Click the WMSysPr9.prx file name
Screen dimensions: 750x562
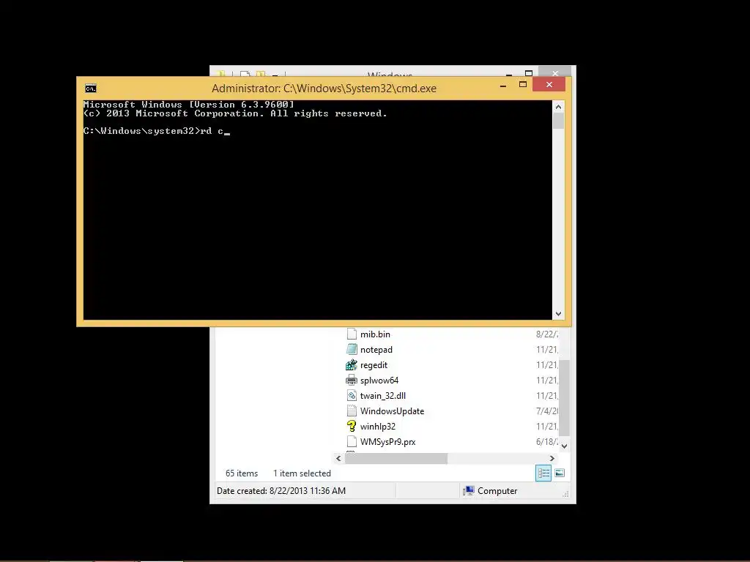tap(388, 441)
